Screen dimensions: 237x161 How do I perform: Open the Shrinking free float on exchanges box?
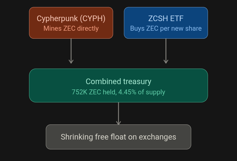[118, 137]
